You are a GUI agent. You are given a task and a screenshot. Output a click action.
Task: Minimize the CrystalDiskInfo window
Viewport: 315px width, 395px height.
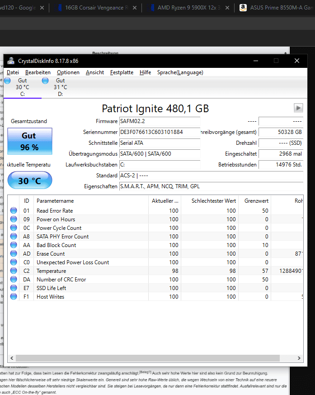click(x=256, y=61)
